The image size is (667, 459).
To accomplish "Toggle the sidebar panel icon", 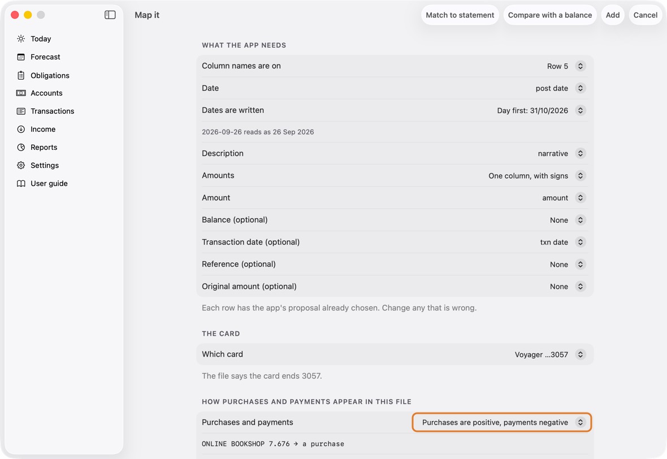I will tap(110, 15).
